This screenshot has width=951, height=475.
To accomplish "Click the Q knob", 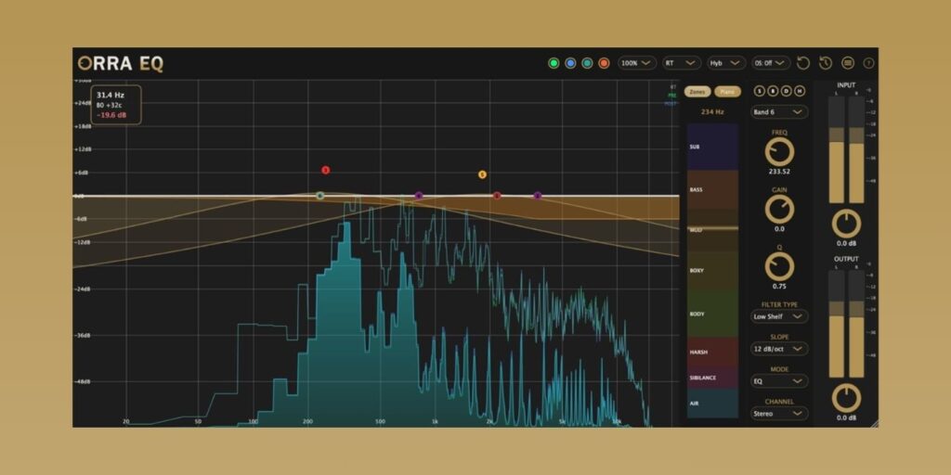I will point(779,266).
